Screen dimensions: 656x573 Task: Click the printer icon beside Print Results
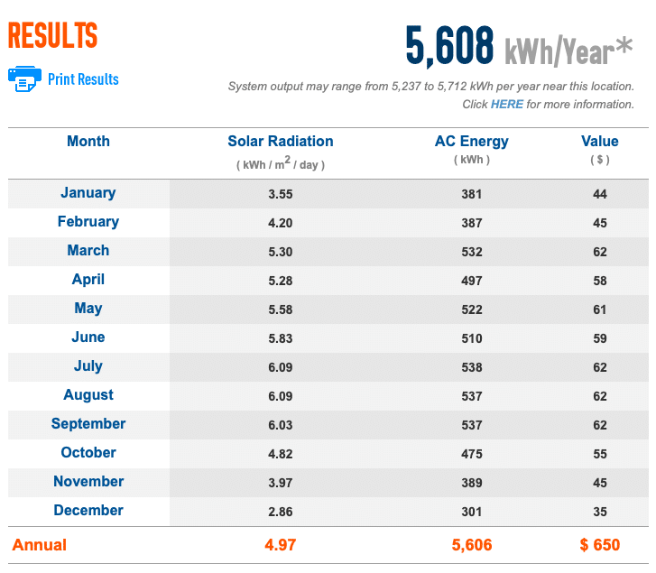[24, 79]
